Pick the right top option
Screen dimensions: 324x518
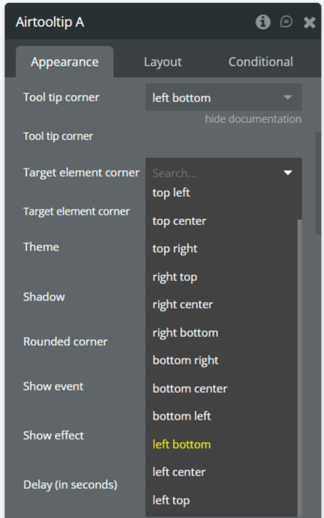pos(175,277)
